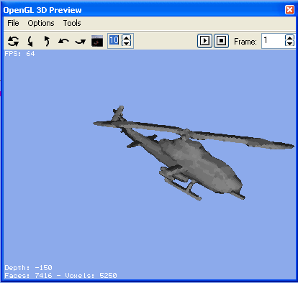Click the continuous rotate/spin icon
The image size is (298, 283).
pos(13,41)
